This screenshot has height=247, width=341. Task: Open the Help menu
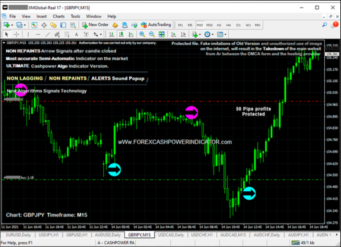tap(112, 16)
